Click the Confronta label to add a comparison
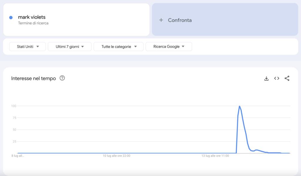 (180, 20)
